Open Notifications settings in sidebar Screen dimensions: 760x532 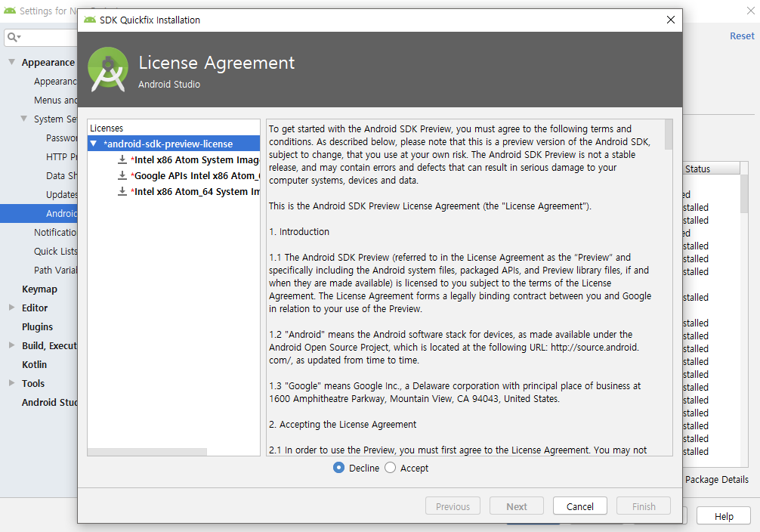pyautogui.click(x=56, y=232)
